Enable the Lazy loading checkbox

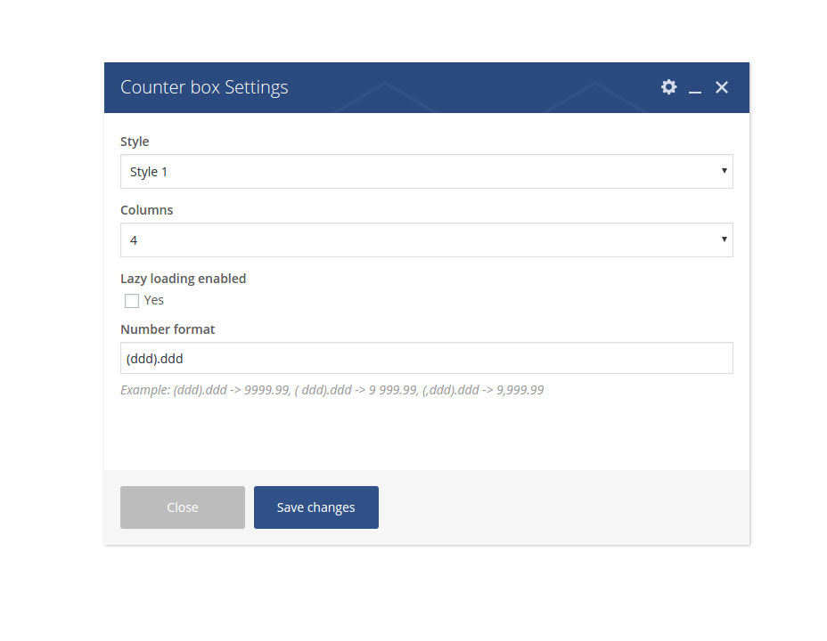pos(132,301)
